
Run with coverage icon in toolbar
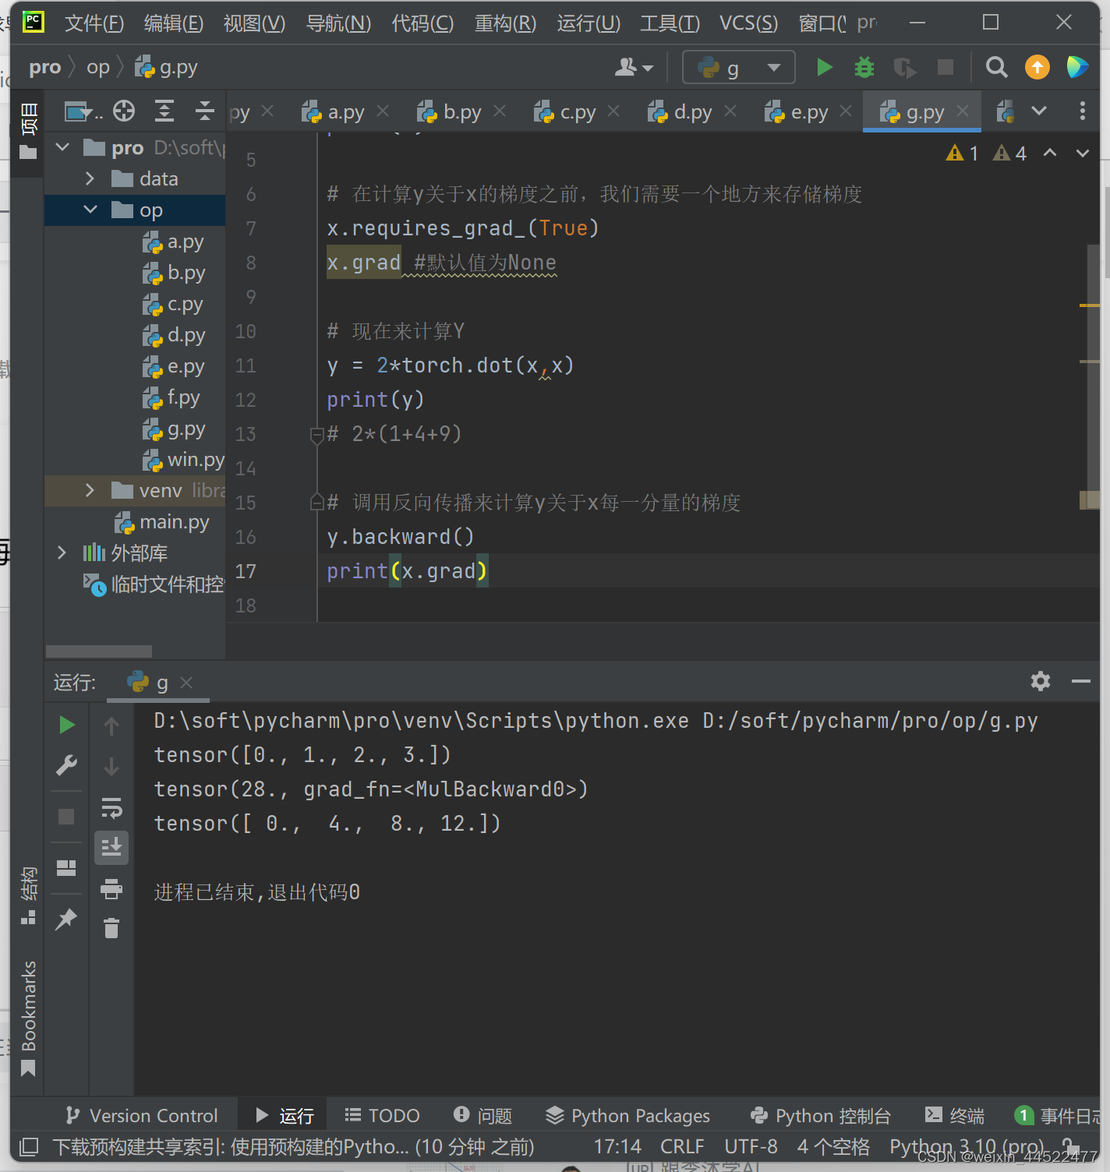pos(905,68)
